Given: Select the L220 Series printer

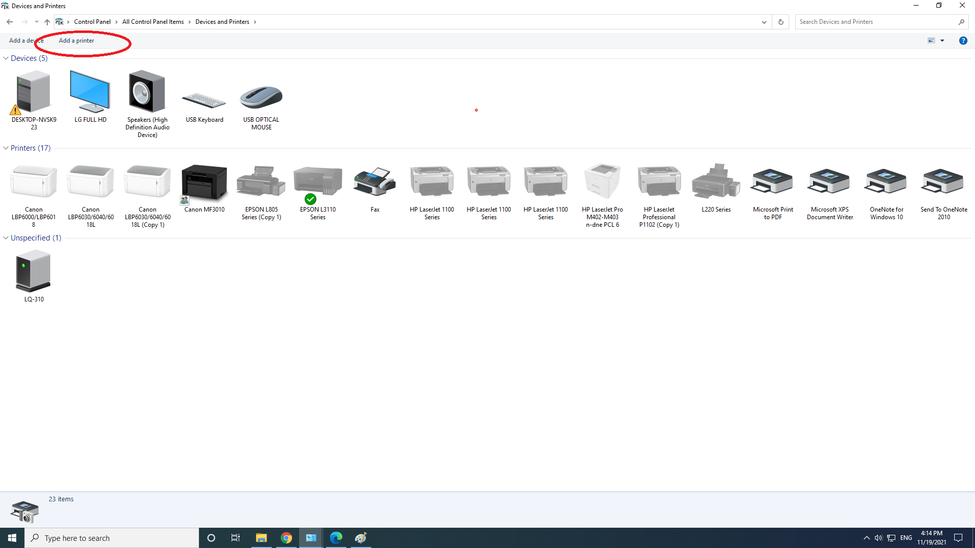Looking at the screenshot, I should point(716,183).
